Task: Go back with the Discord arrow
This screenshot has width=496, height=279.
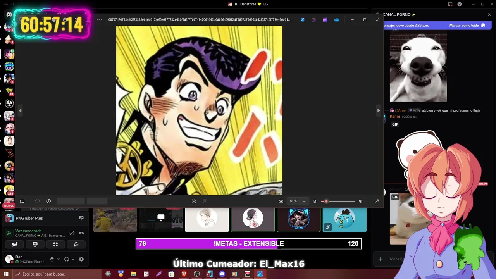Action: (6, 4)
